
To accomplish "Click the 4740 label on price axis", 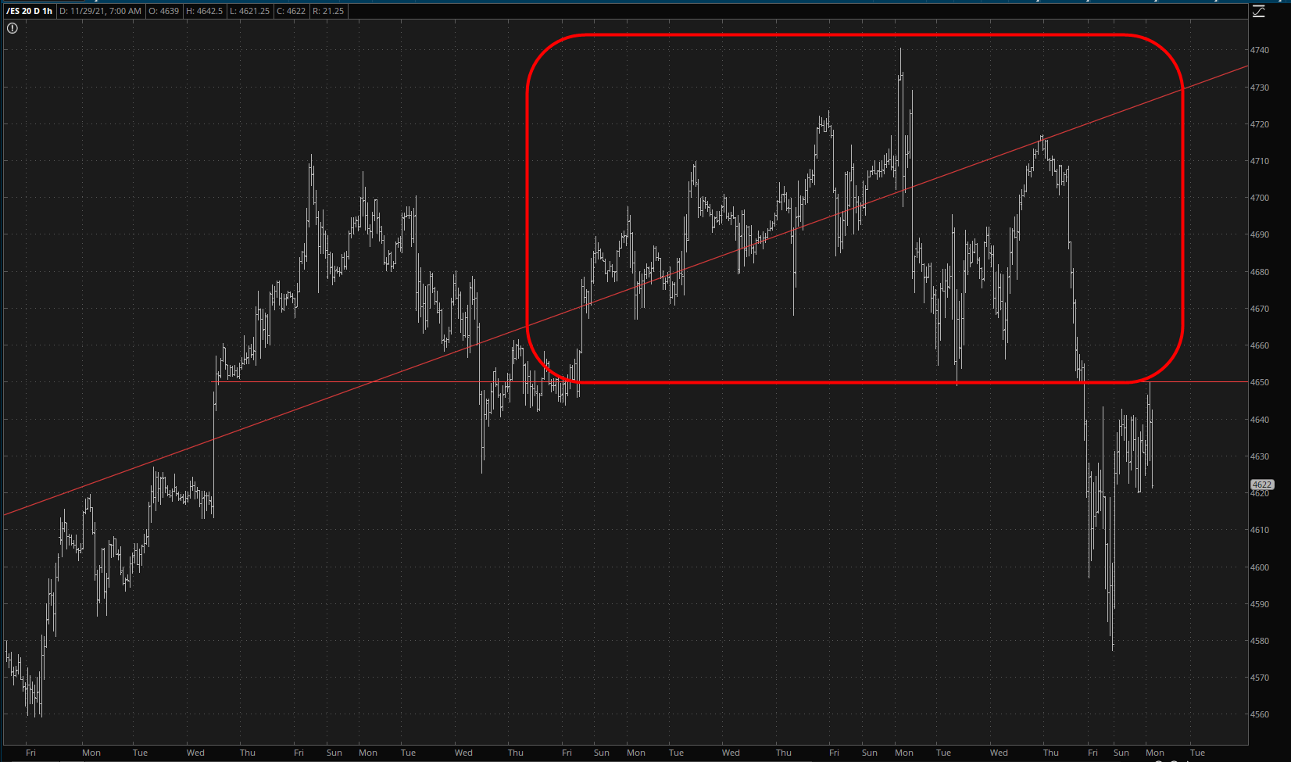I will coord(1259,50).
